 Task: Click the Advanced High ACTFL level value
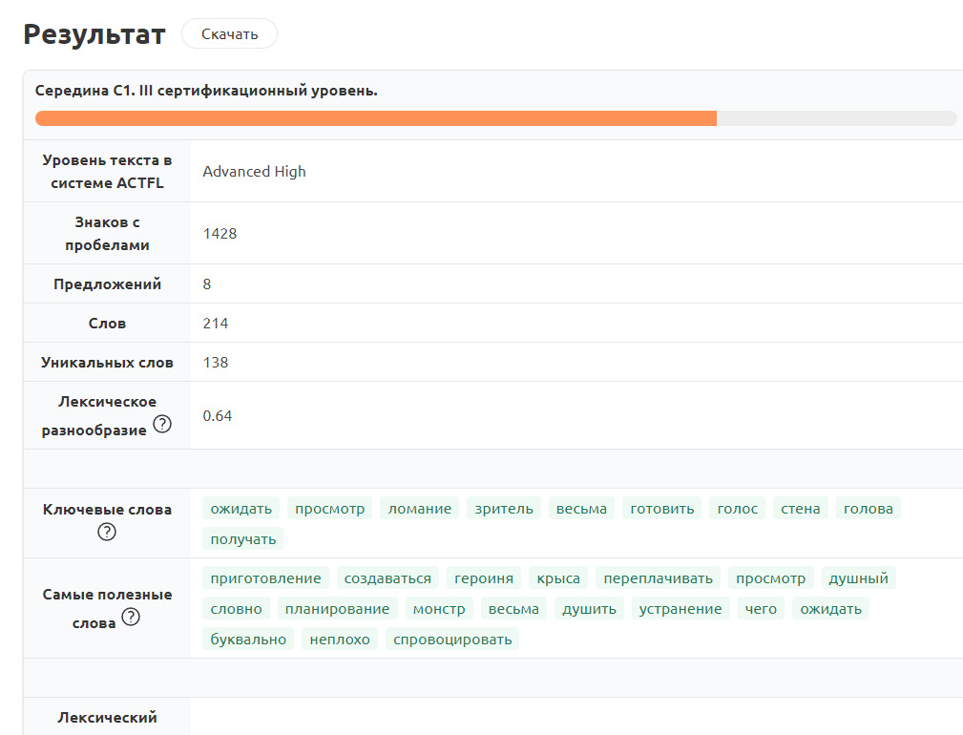254,172
